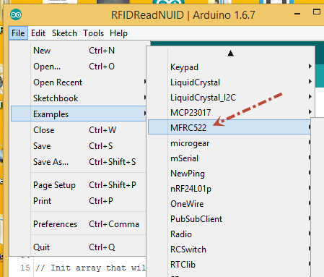This screenshot has width=324, height=277.
Task: Expand the LiquidCrystal_I2C examples submenu
Action: click(230, 98)
